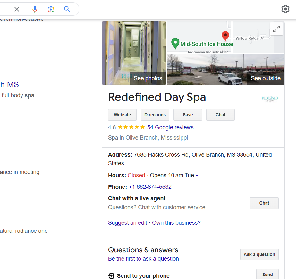Click the red map pin marker
This screenshot has width=296, height=279.
click(225, 36)
